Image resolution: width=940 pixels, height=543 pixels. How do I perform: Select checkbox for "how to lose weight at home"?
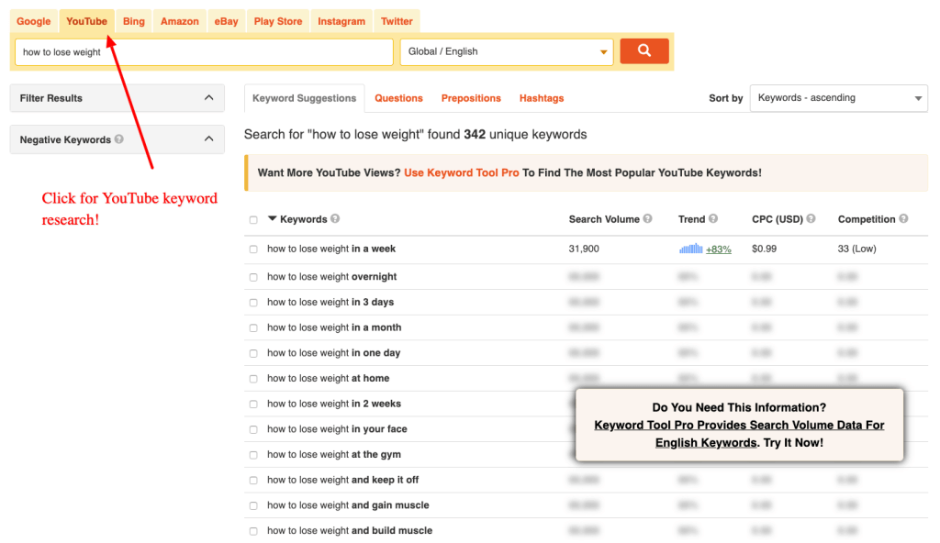point(253,379)
